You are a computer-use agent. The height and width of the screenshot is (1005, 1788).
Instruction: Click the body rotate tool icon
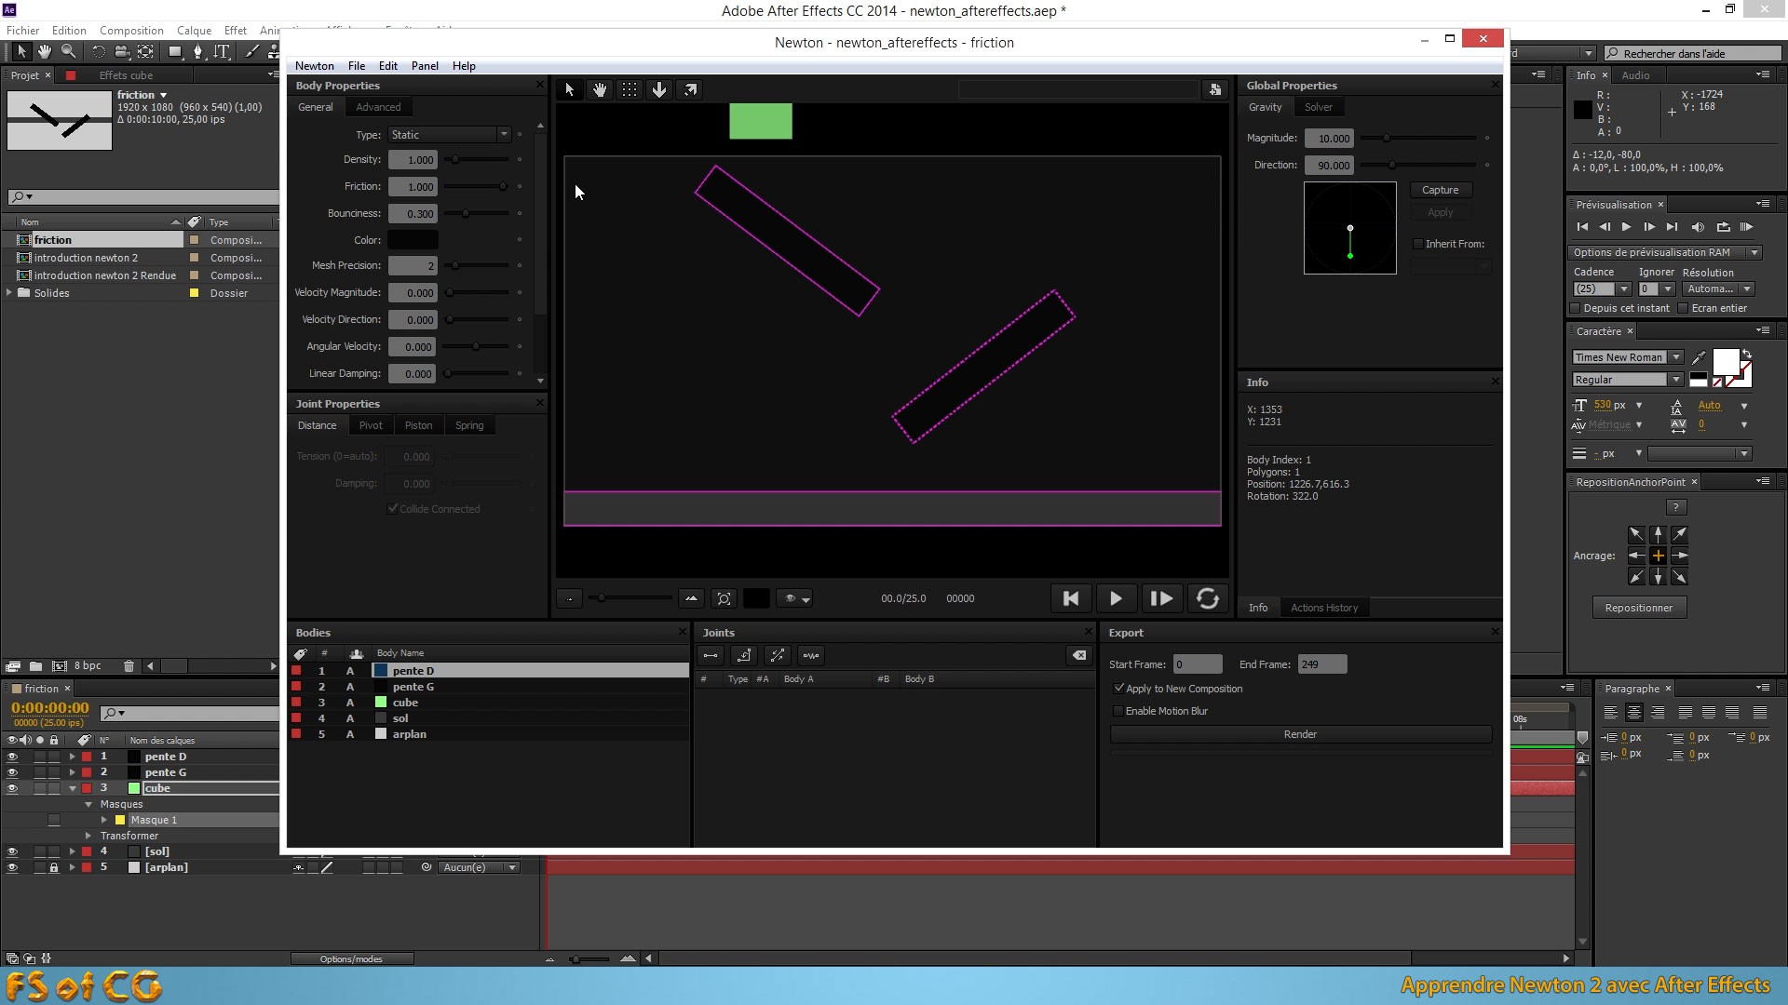tap(691, 88)
